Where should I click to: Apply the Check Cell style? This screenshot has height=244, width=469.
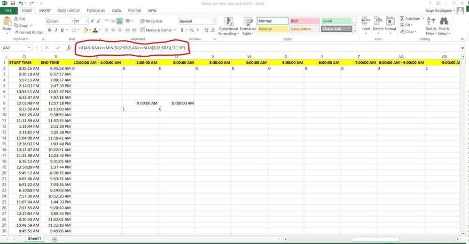pyautogui.click(x=336, y=29)
